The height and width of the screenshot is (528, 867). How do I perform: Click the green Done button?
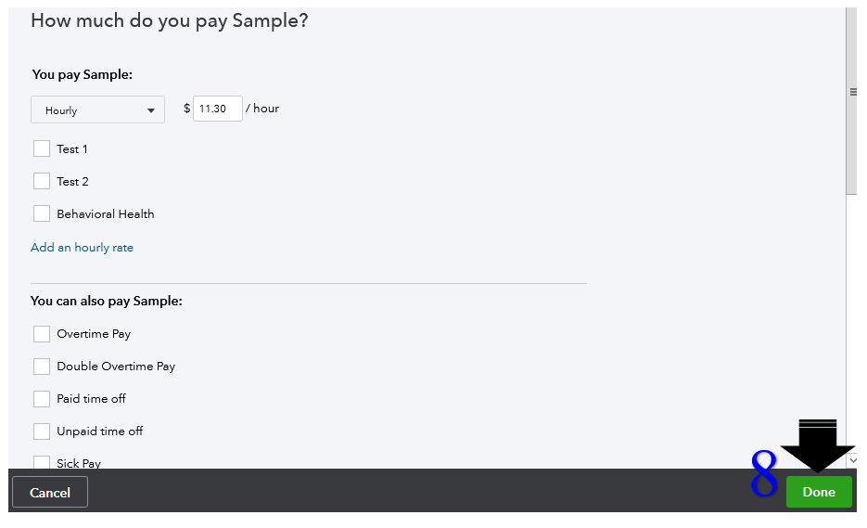coord(818,492)
